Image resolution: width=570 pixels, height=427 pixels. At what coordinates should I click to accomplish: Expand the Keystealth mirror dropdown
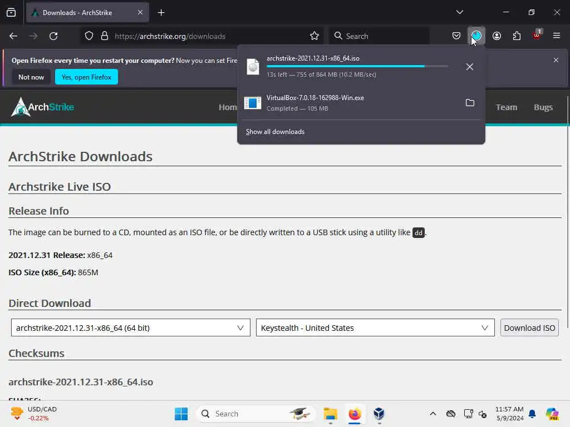[375, 327]
